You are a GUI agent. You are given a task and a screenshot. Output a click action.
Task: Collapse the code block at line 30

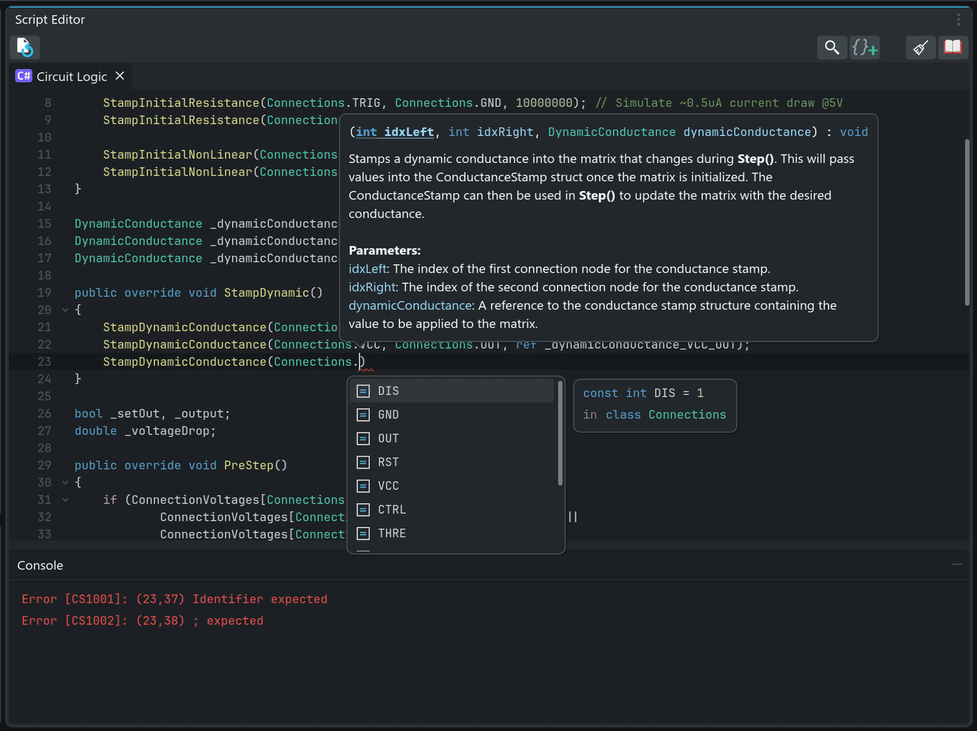pos(65,483)
